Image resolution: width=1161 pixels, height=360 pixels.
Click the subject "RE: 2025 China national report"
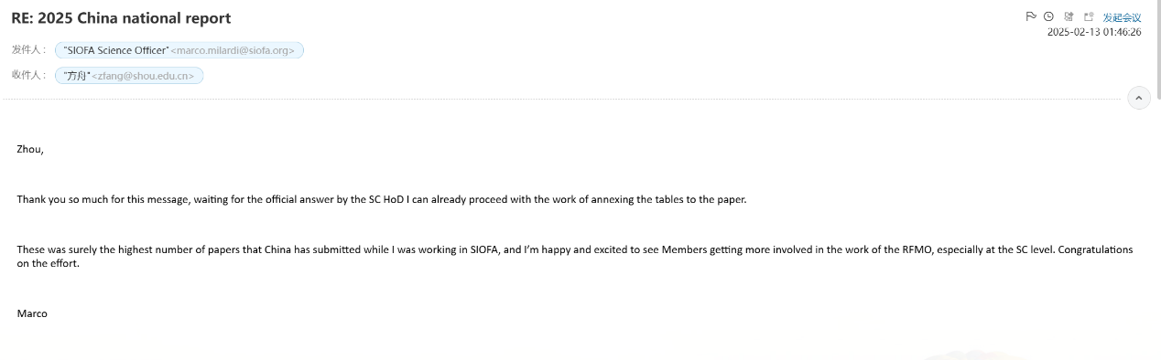[121, 17]
